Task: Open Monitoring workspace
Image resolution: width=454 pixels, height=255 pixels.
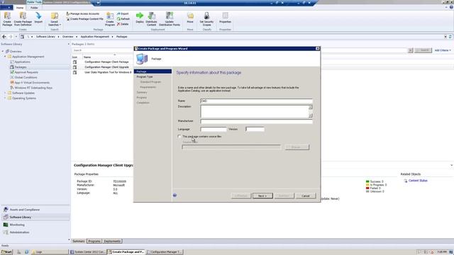Action: point(35,225)
